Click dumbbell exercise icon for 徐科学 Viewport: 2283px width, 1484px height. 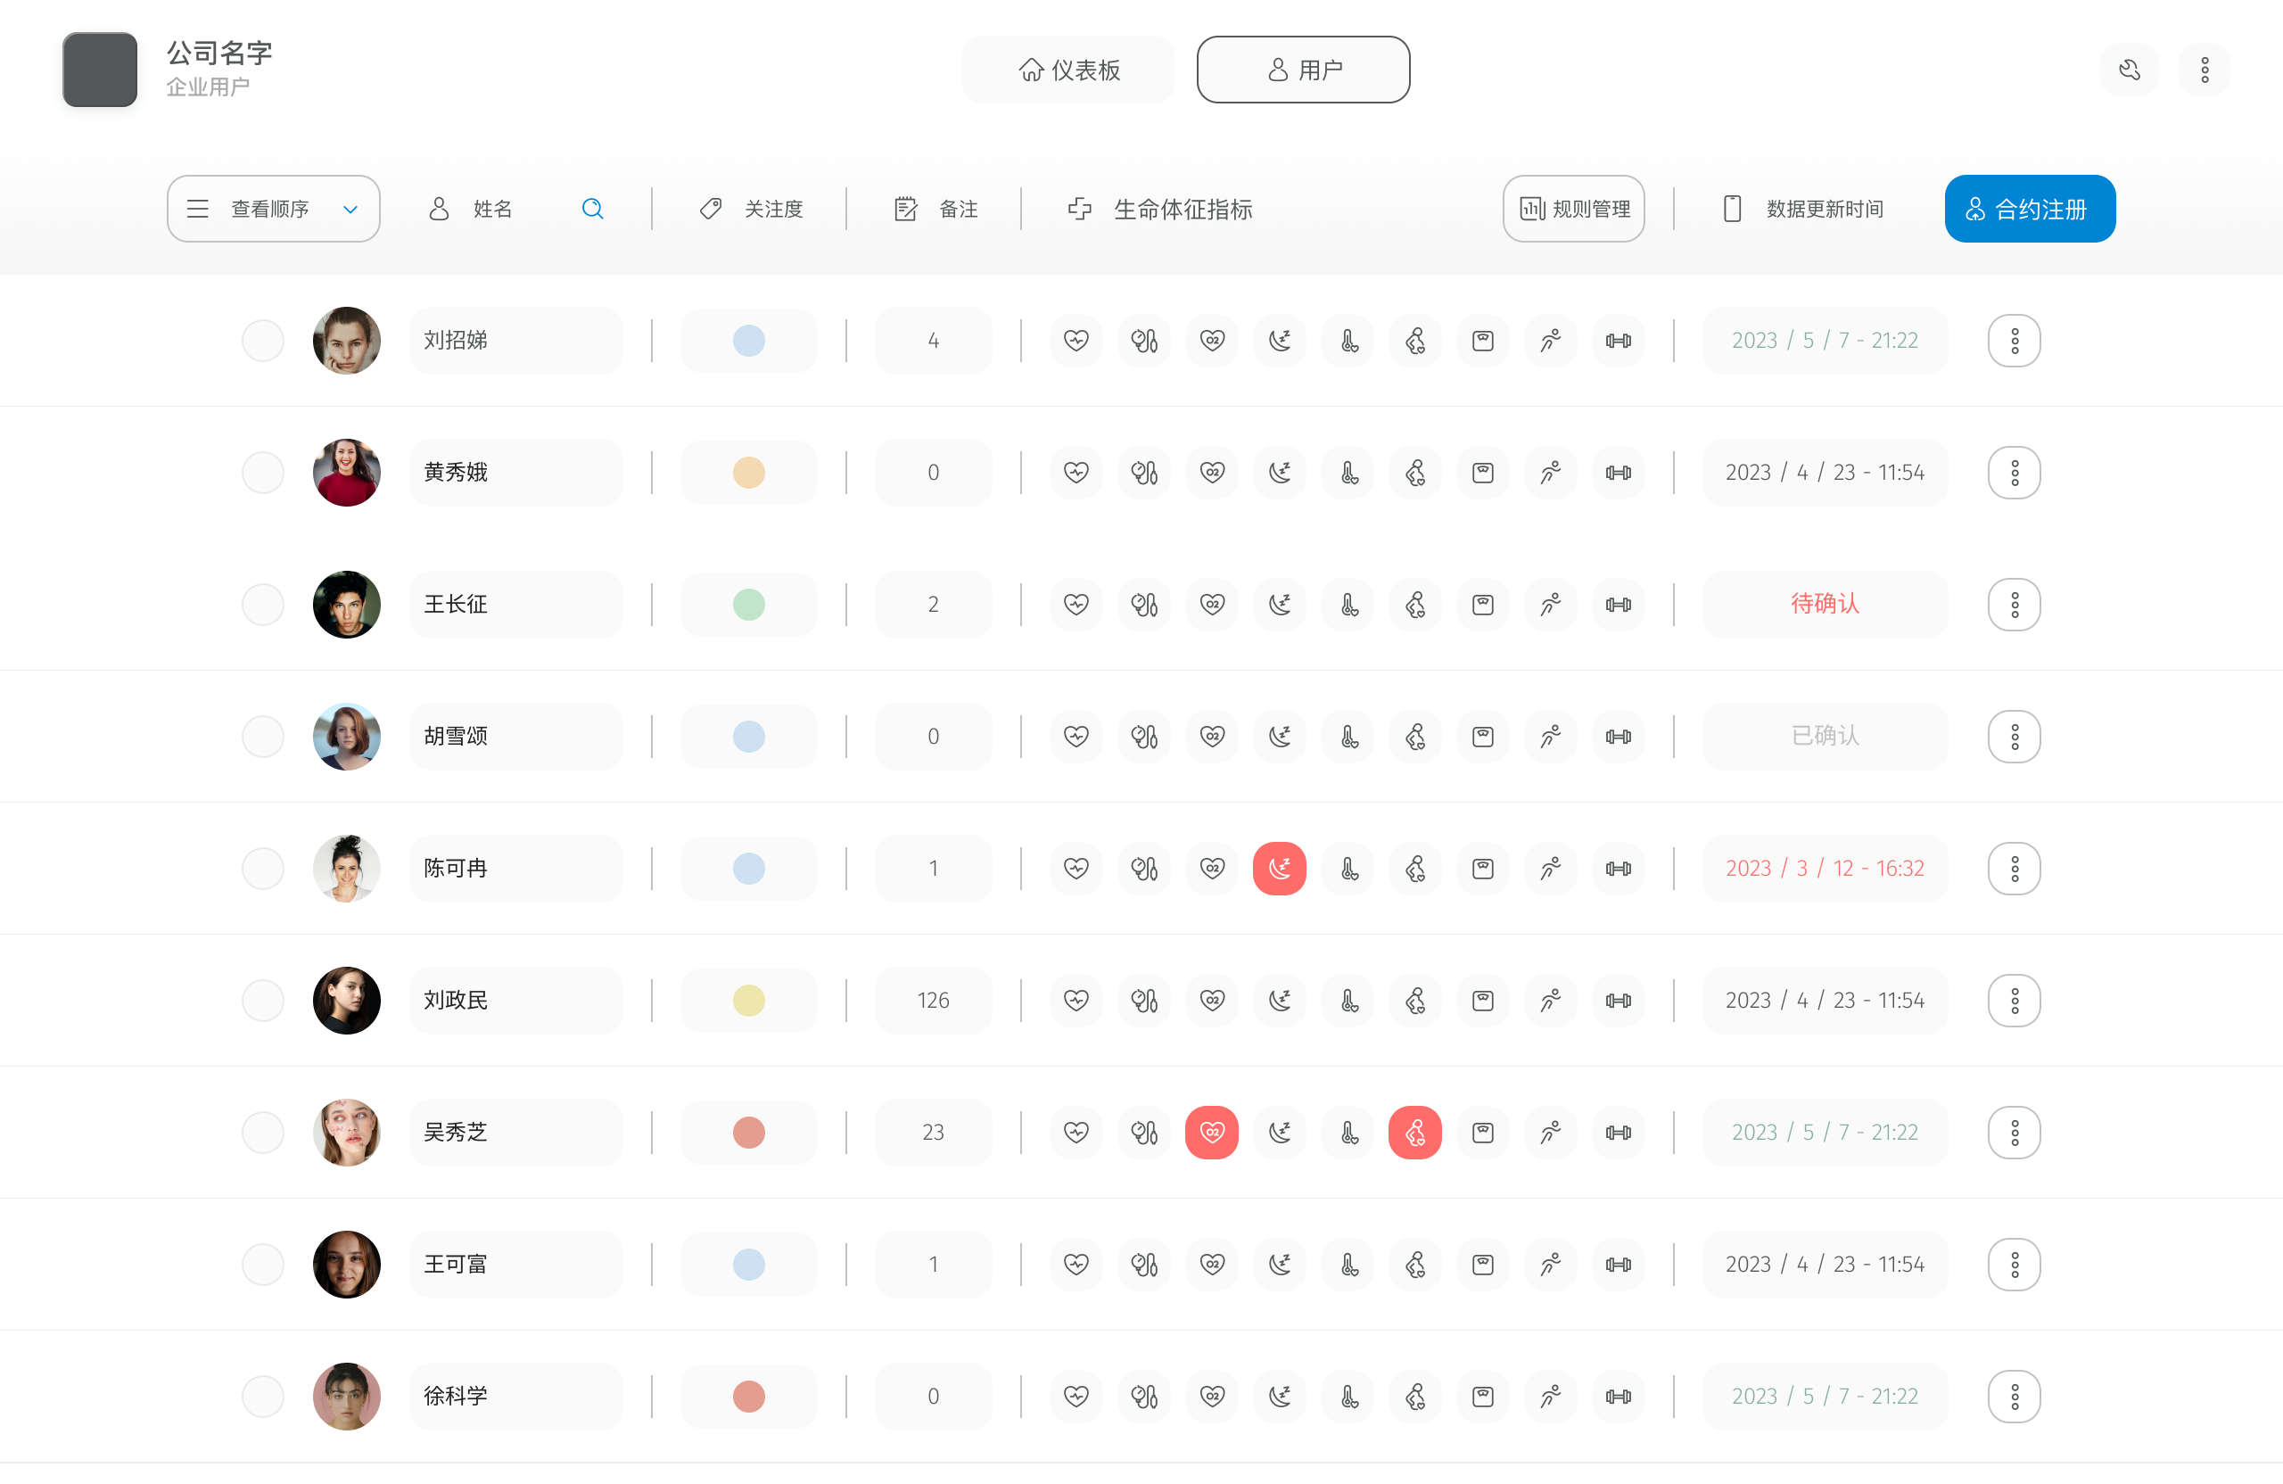pyautogui.click(x=1619, y=1397)
